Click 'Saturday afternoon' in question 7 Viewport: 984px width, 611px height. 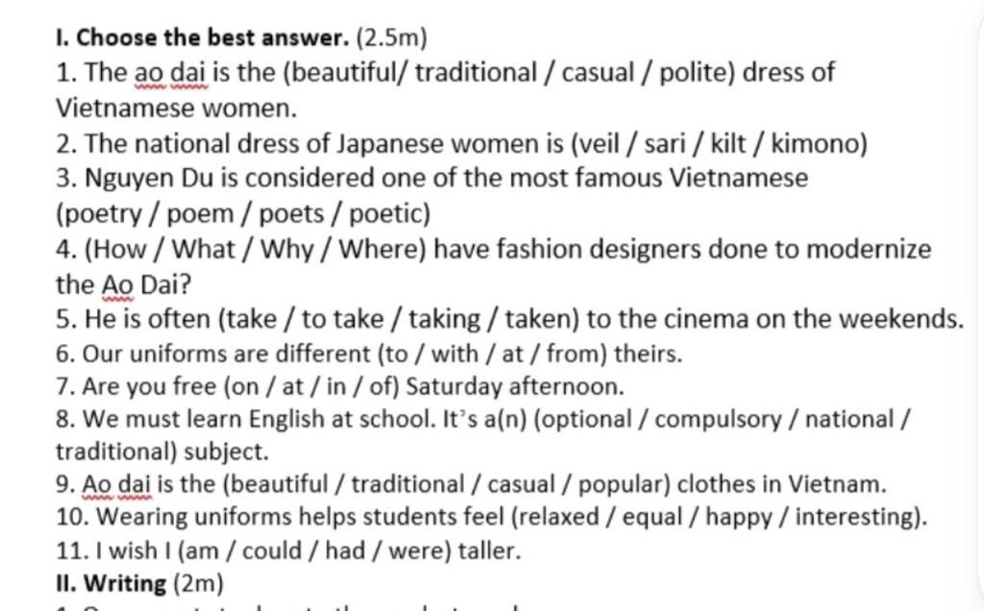tap(515, 387)
